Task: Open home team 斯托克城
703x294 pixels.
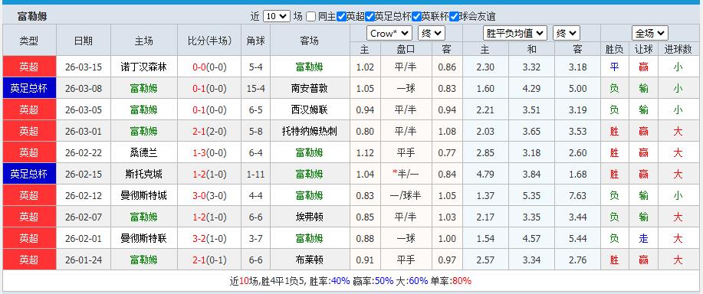Action: (x=144, y=174)
